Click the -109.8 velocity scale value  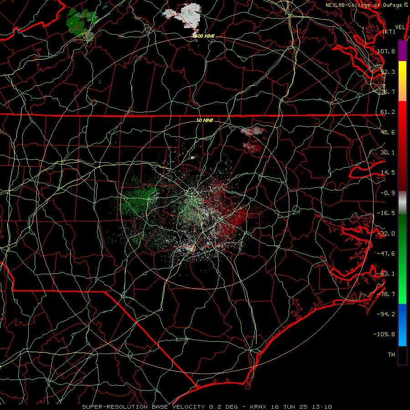point(384,334)
